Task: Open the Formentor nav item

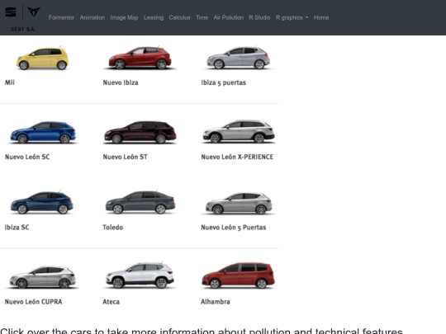Action: [x=61, y=17]
